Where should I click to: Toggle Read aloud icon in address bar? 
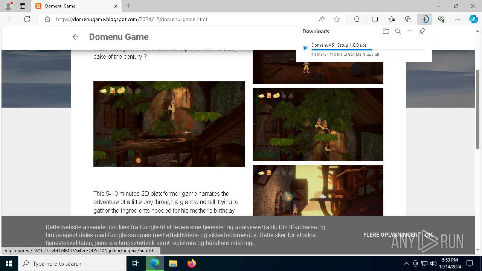322,19
